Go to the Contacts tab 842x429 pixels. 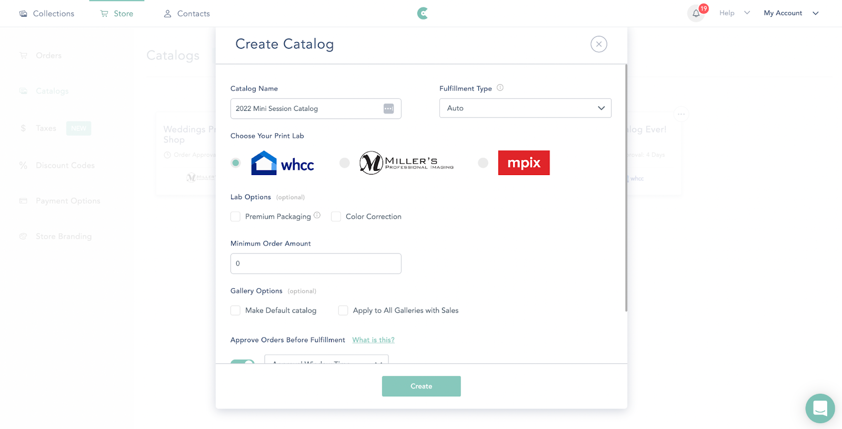(x=187, y=14)
